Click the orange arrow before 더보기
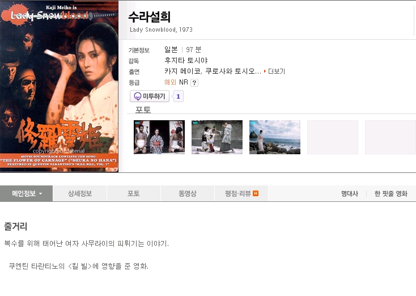This screenshot has height=296, width=416. [265, 71]
